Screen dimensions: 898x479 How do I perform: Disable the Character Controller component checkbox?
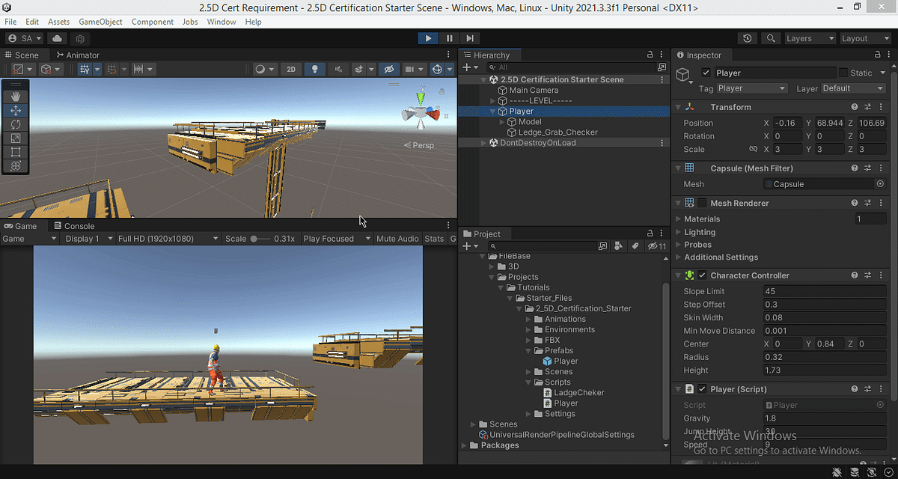[700, 275]
